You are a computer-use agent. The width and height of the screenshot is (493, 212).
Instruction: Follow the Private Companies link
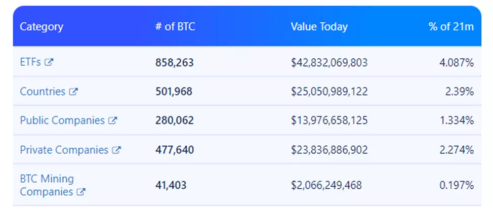[x=64, y=150]
